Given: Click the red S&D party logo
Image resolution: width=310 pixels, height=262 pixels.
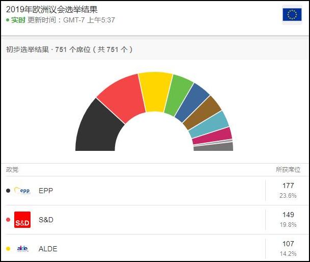Looking at the screenshot, I should (22, 220).
